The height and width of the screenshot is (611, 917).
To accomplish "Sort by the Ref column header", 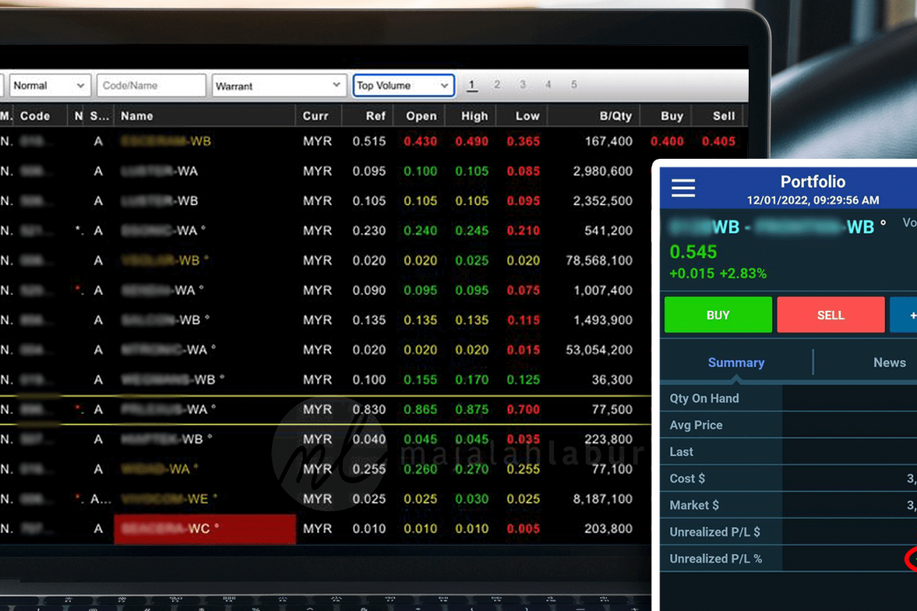I will 375,116.
